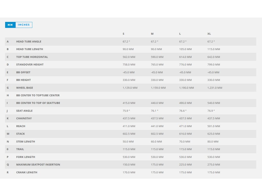This screenshot has width=262, height=196.
Task: Click seat angle value 76.1°
Action: (x=154, y=111)
